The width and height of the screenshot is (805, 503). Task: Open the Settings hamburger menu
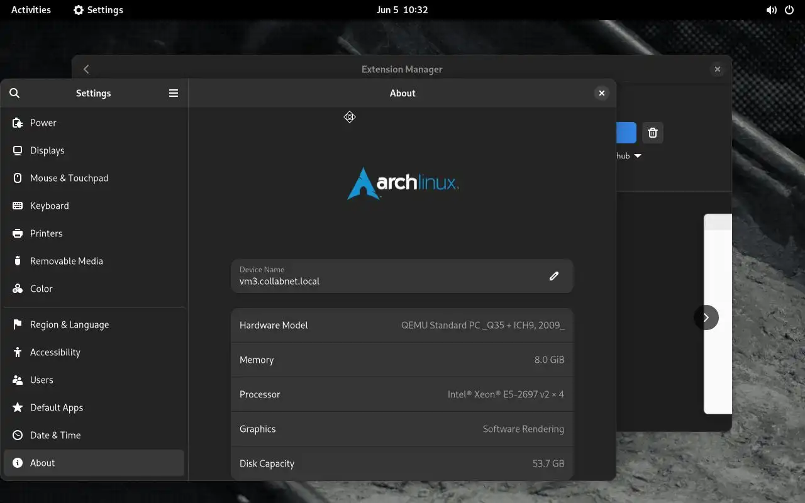point(174,93)
